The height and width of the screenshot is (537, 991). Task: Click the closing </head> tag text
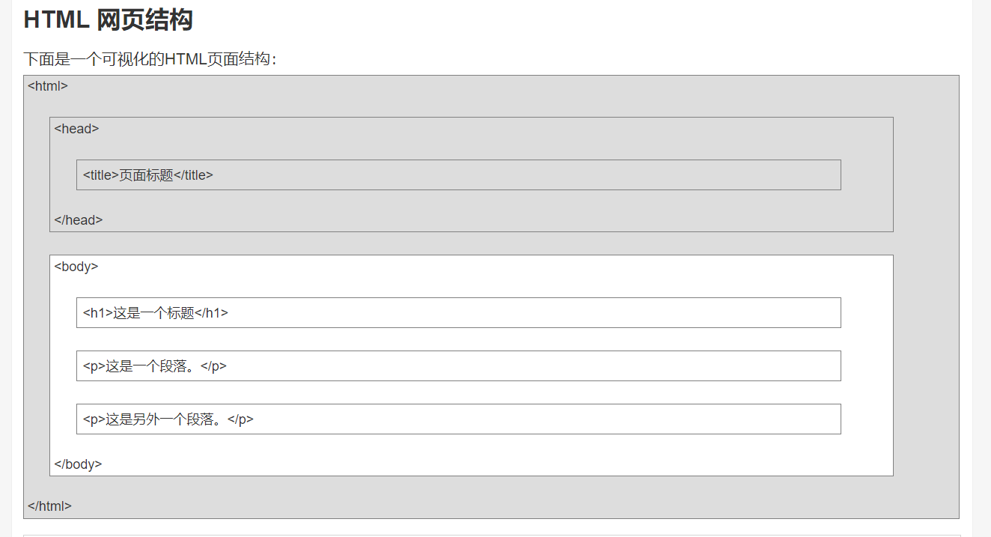79,220
